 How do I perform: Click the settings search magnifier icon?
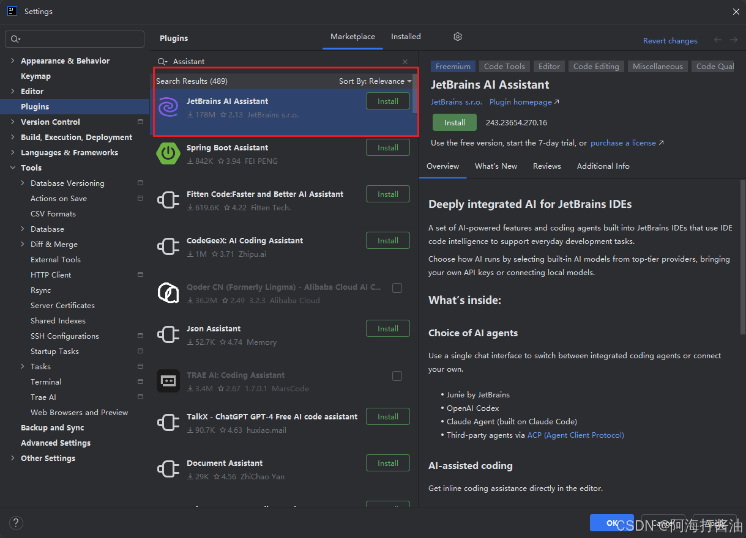coord(15,39)
